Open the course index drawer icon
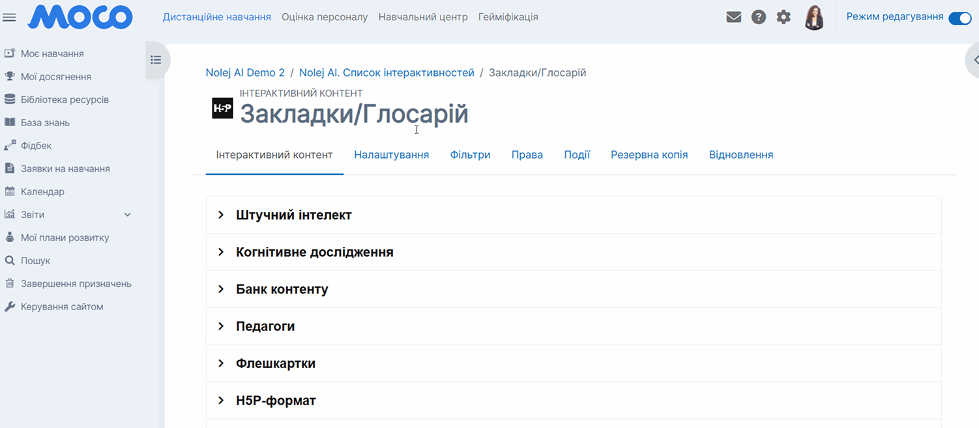The height and width of the screenshot is (428, 979). (x=156, y=60)
